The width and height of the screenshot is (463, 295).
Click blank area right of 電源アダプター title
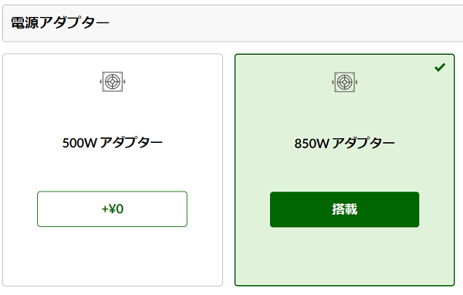coord(283,22)
